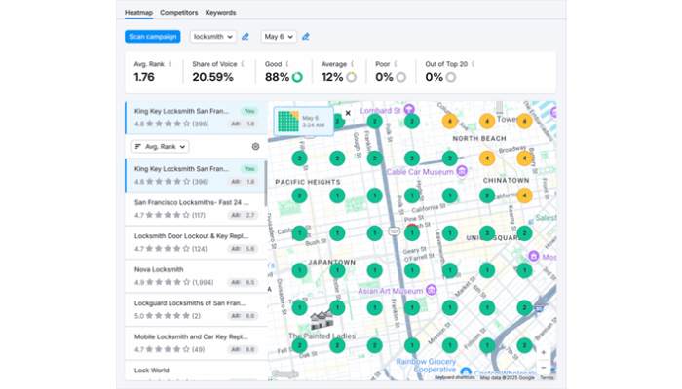Click the edit pencil next to locksmith keyword
Image resolution: width=682 pixels, height=389 pixels.
pos(246,37)
